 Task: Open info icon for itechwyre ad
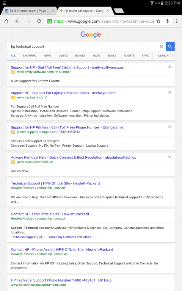pyautogui.click(x=169, y=92)
